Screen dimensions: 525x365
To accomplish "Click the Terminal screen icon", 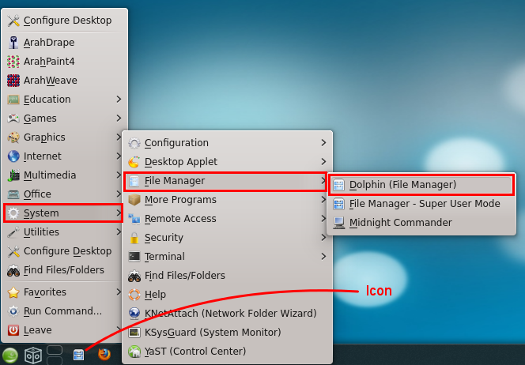I will pos(134,257).
